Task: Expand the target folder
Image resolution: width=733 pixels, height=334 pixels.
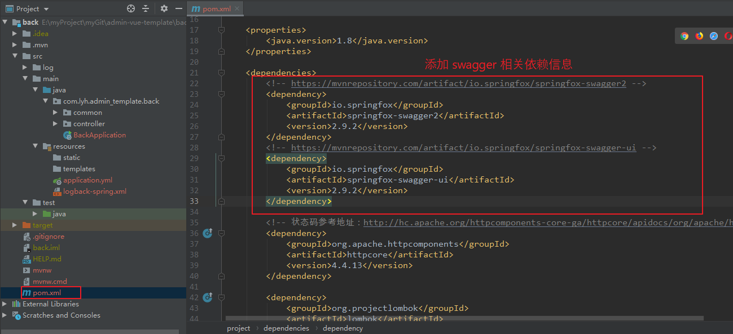Action: [15, 225]
